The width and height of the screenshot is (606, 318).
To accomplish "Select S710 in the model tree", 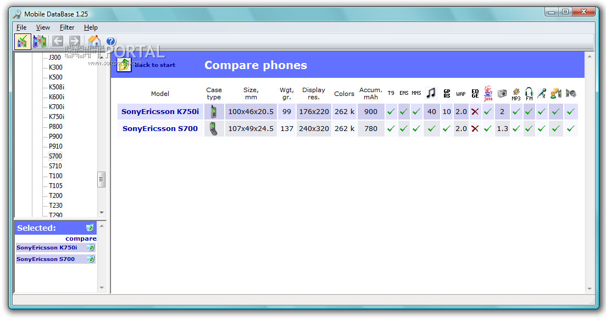I will click(x=55, y=166).
